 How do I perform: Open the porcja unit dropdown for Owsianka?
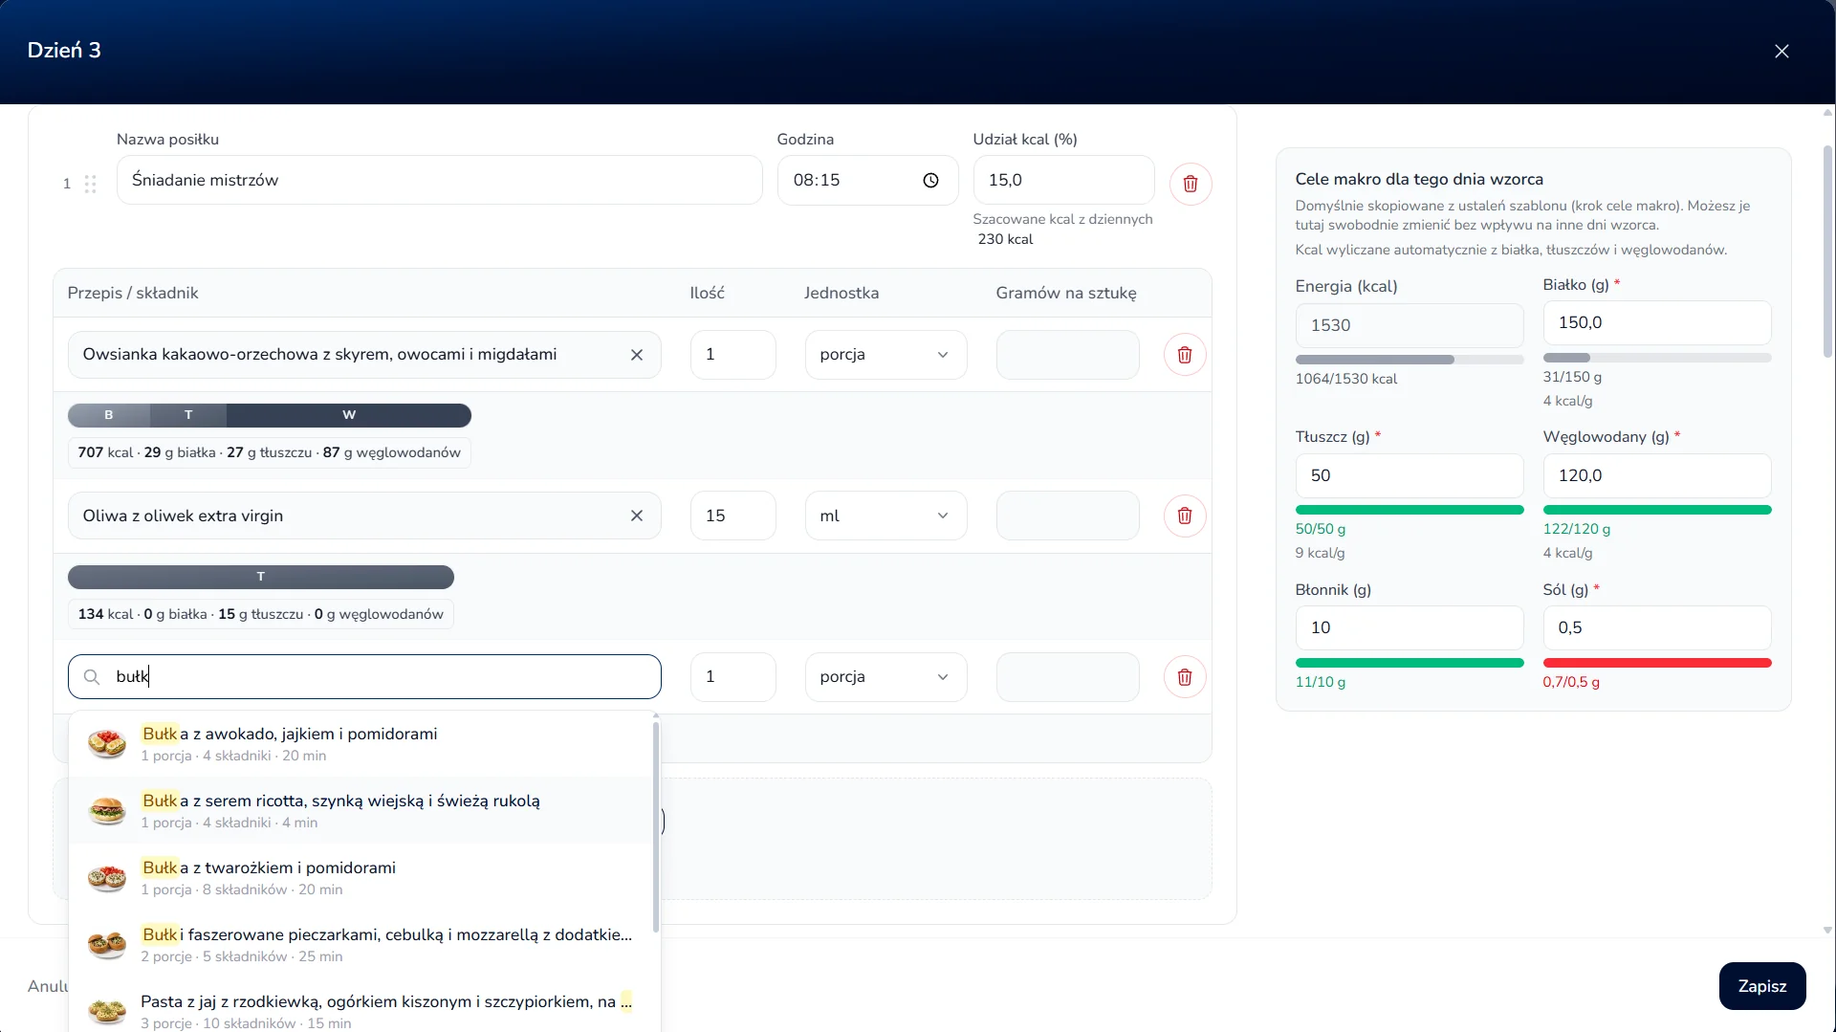coord(885,355)
